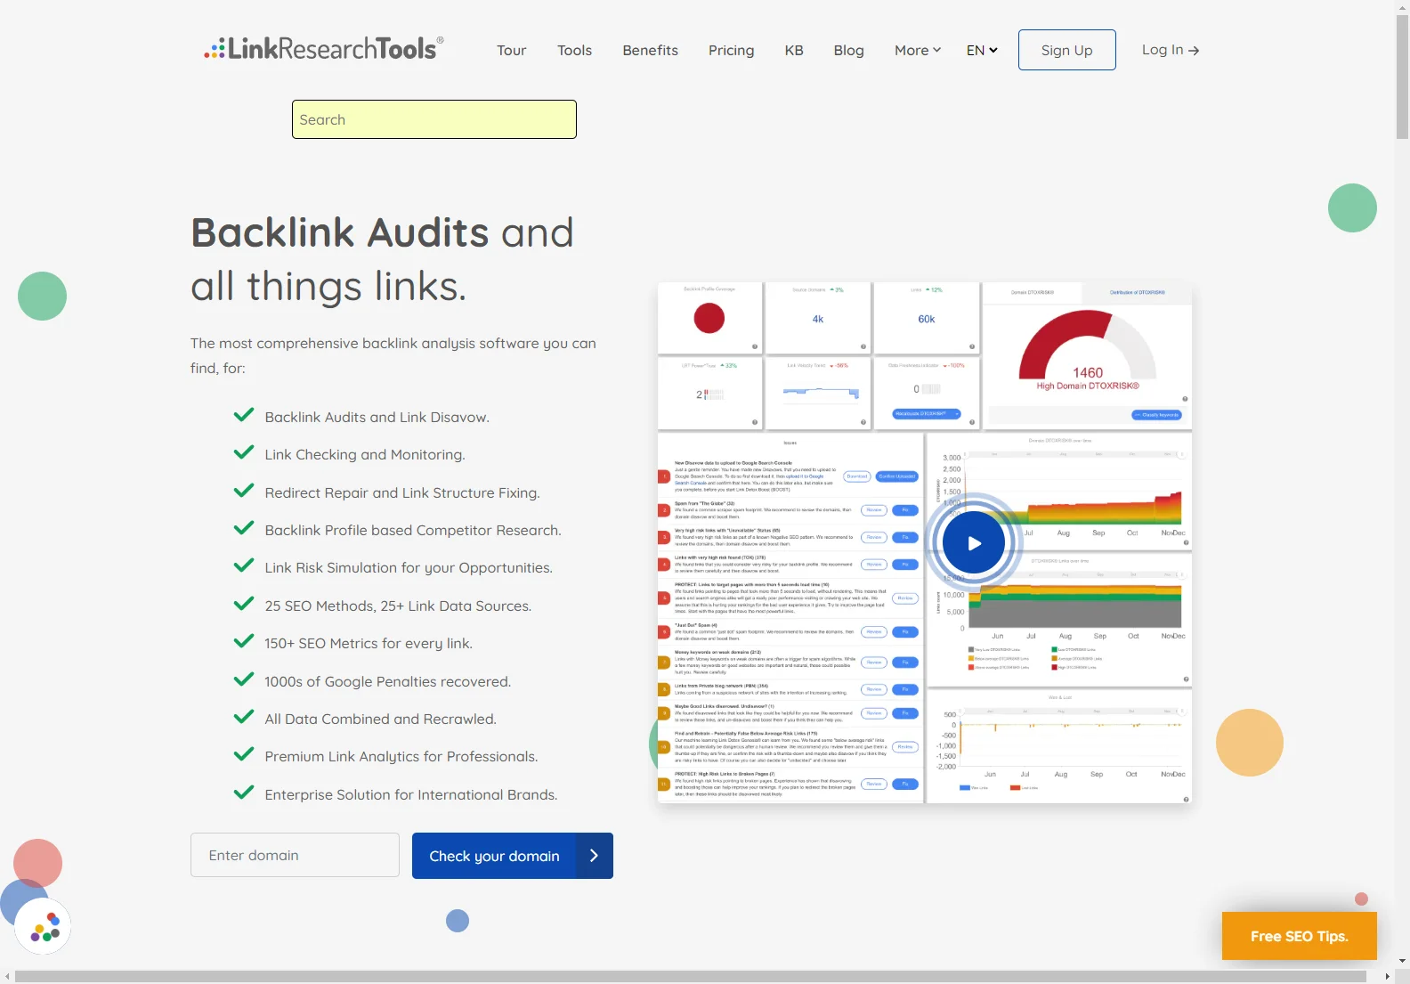Click 'Backlink Audits and Link Disavow.' text
This screenshot has height=984, width=1410.
(377, 417)
